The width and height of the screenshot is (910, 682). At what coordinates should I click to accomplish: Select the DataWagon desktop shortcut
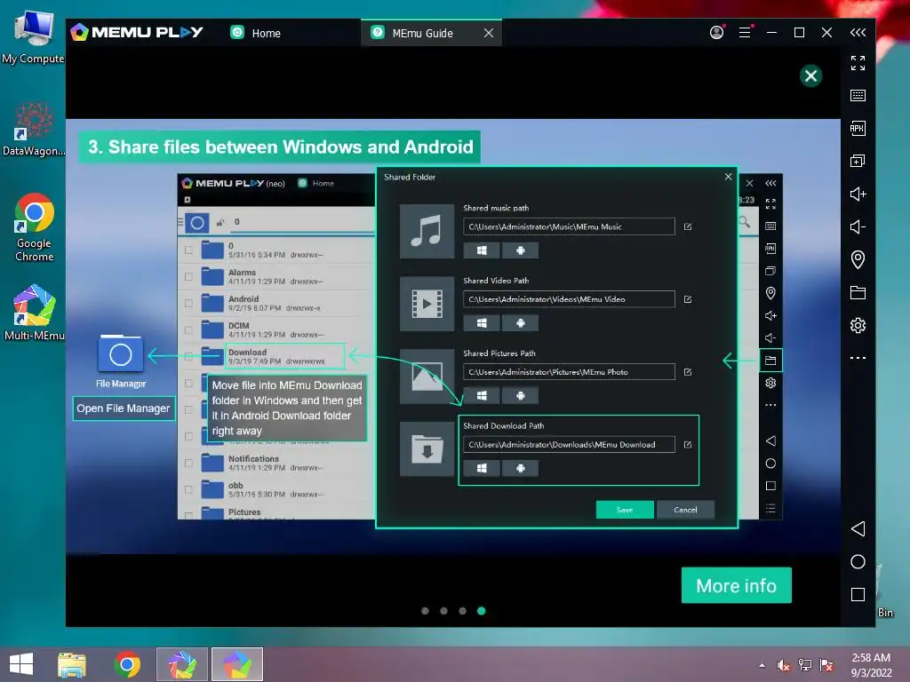[x=33, y=129]
